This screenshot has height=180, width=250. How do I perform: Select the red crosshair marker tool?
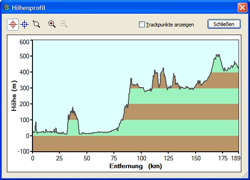(x=13, y=25)
